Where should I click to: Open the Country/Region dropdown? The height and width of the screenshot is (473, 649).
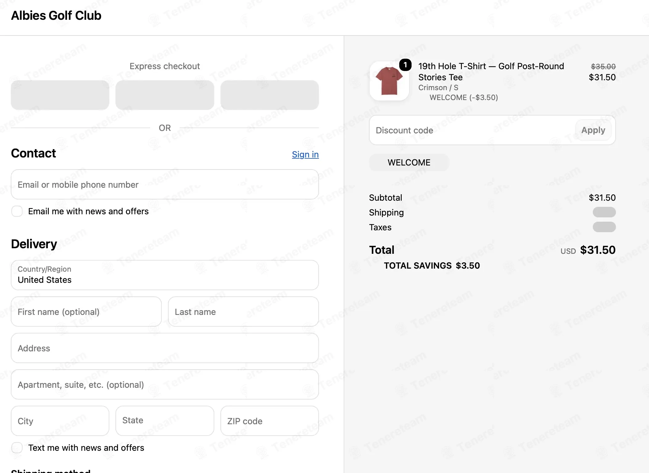click(x=165, y=275)
